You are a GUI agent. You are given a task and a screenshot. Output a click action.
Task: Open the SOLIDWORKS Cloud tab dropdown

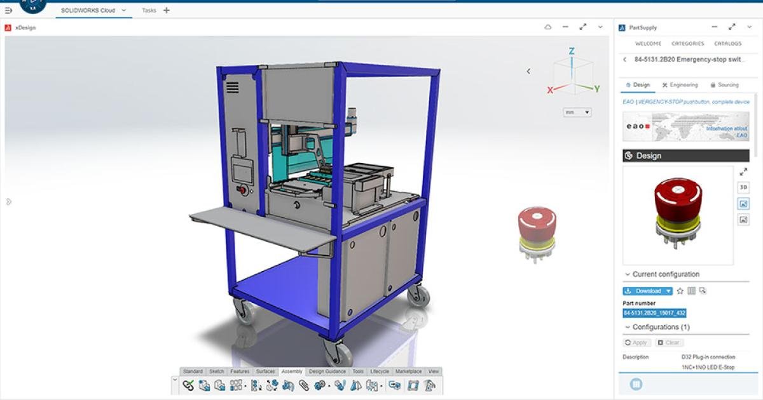pos(123,11)
